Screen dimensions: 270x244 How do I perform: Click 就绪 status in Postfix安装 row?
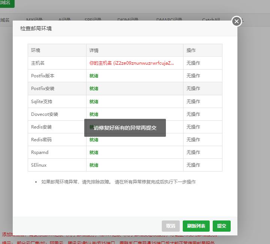tap(94, 89)
